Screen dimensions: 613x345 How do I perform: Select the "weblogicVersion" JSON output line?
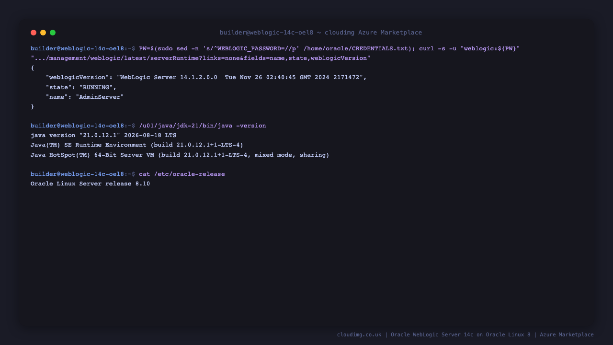pyautogui.click(x=206, y=77)
